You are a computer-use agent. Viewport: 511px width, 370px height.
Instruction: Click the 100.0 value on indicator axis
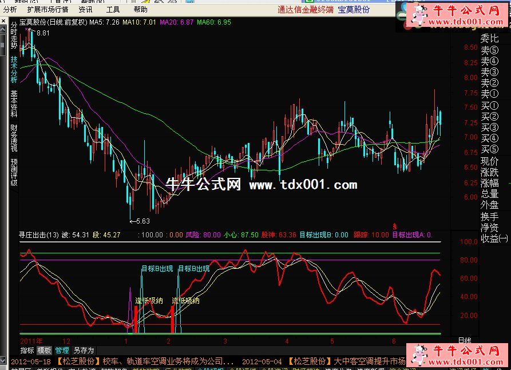point(469,242)
